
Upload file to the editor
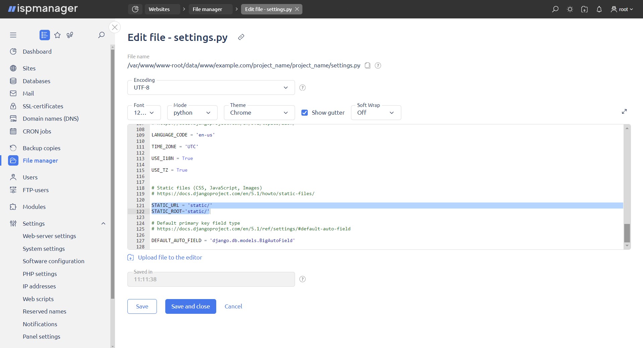tap(170, 257)
